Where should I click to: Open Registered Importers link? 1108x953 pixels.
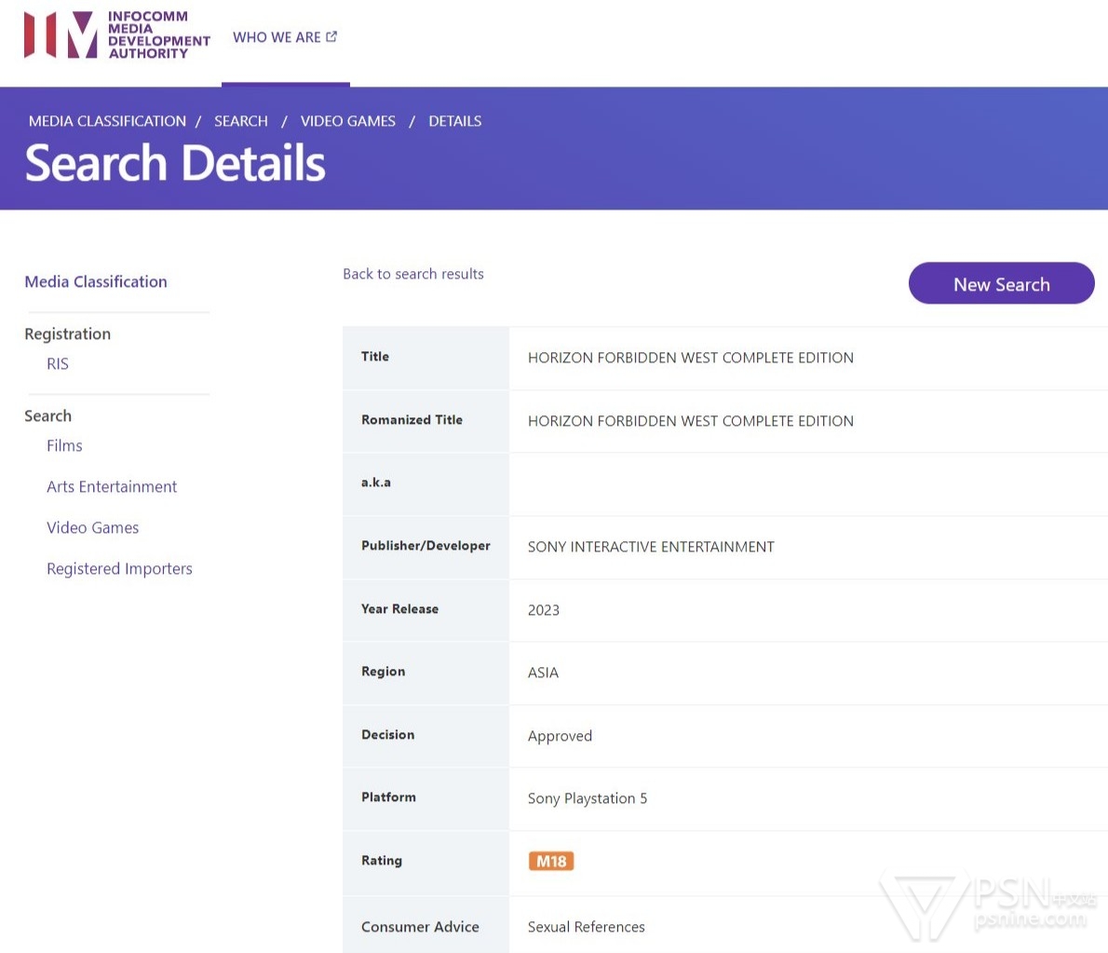[x=119, y=569]
